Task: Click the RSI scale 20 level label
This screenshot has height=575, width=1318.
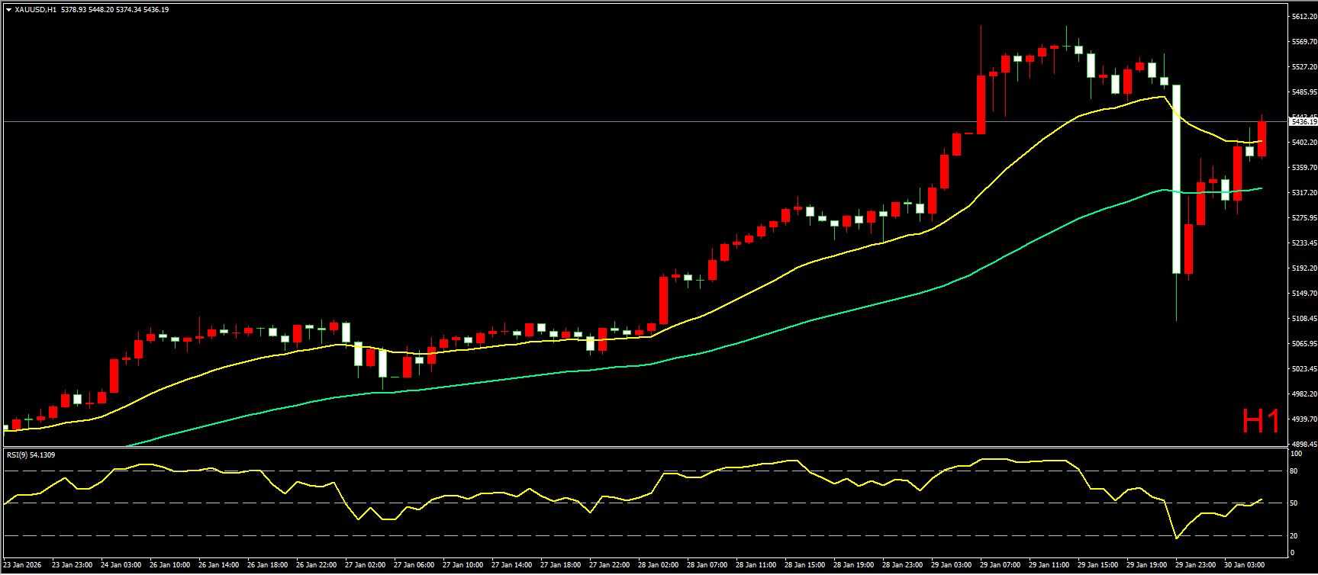Action: click(x=1294, y=536)
